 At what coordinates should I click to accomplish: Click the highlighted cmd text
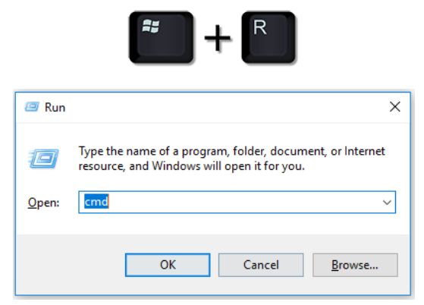point(96,202)
